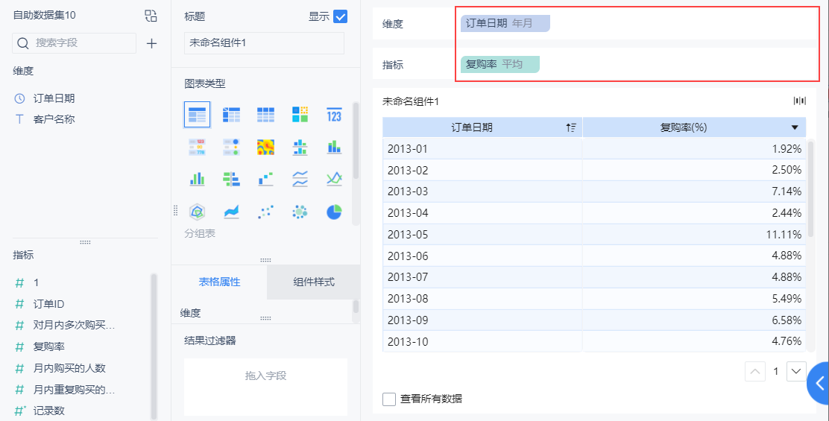Select the 客户名称 dimension field

[54, 119]
